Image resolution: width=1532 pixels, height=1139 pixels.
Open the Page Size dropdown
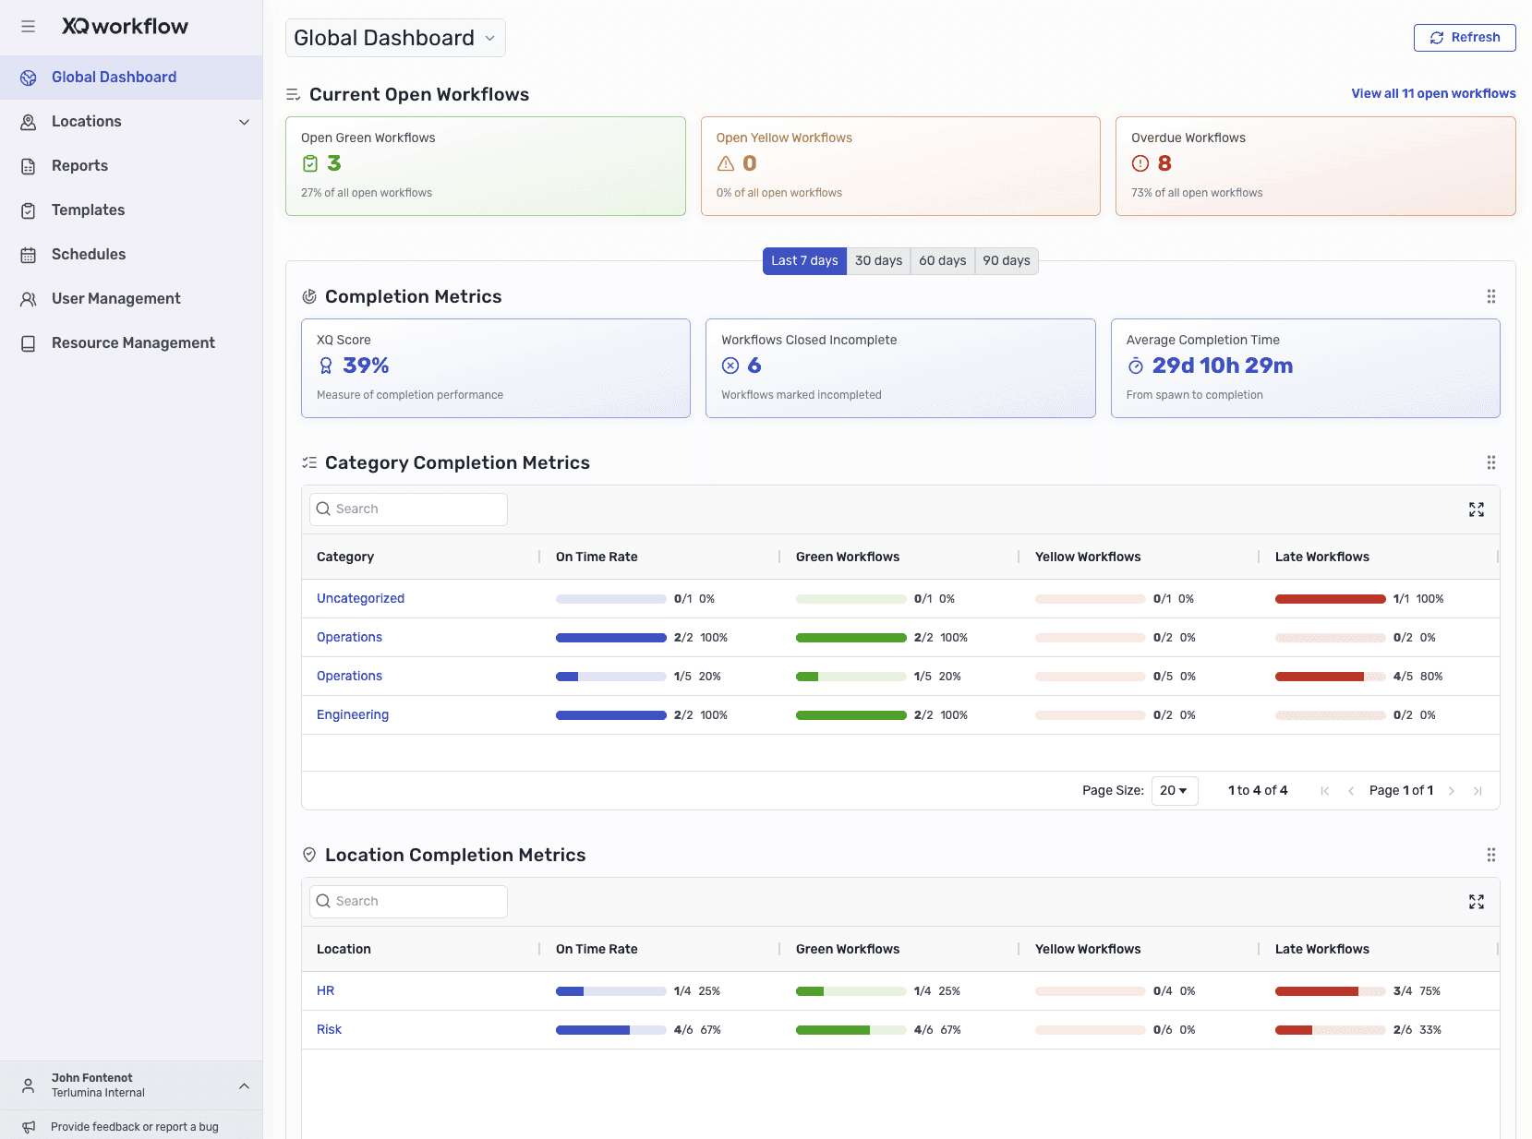pos(1174,790)
